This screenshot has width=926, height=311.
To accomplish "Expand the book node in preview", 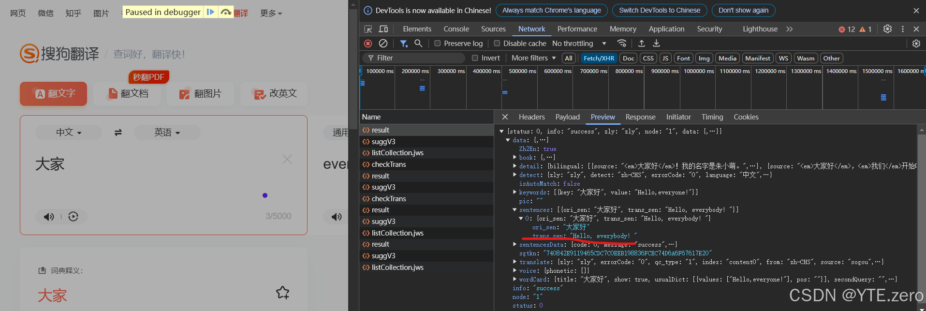I will [514, 158].
